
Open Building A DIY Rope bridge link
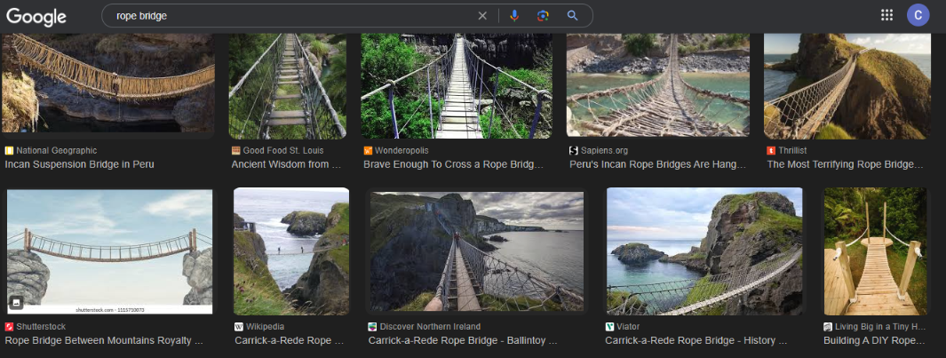875,340
